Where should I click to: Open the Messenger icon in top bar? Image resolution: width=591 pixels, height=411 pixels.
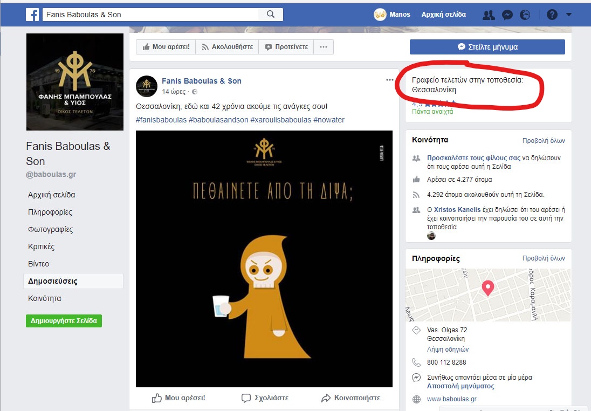tap(507, 15)
